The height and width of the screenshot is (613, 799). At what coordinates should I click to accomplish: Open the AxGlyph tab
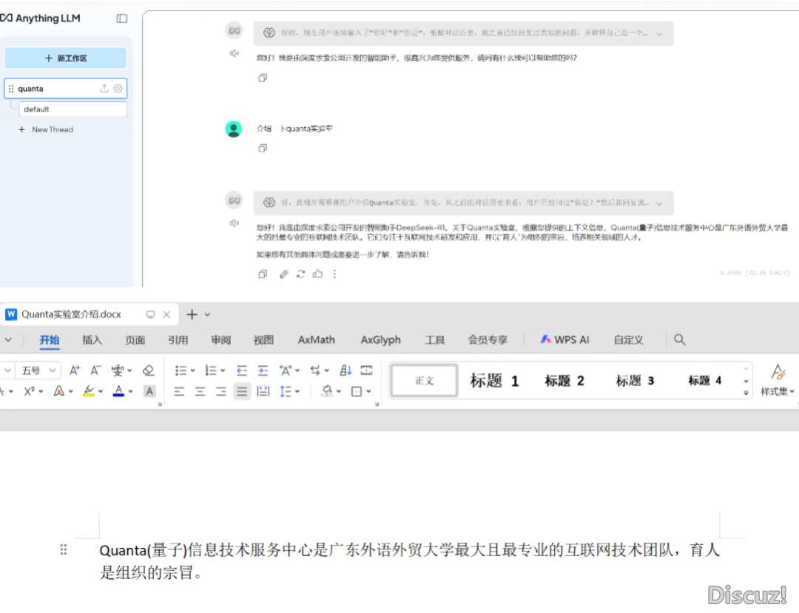tap(381, 340)
